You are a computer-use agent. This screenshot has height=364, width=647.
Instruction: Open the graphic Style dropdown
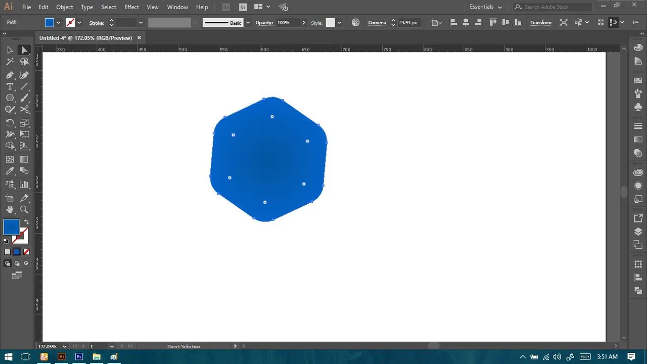point(340,23)
